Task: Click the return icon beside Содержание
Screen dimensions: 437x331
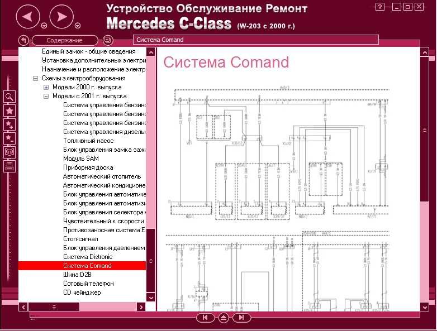Action: pos(23,40)
